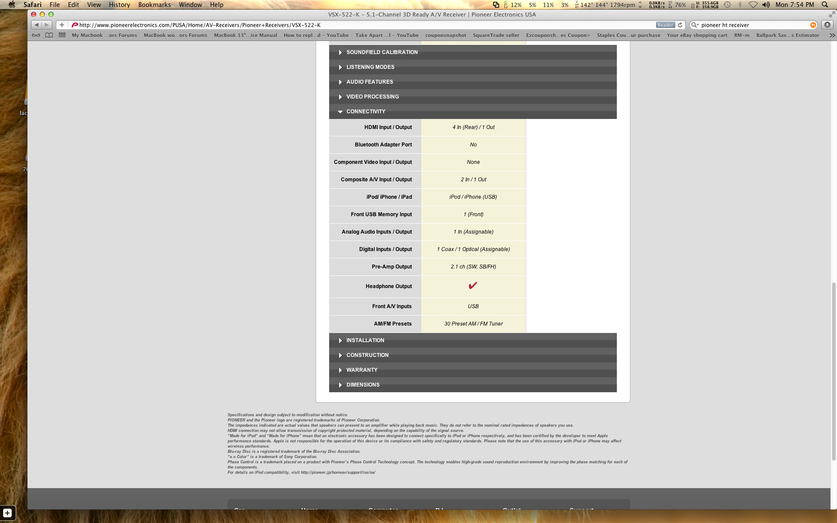
Task: Open Ballpark Savings Estimator bookmark
Action: 788,35
